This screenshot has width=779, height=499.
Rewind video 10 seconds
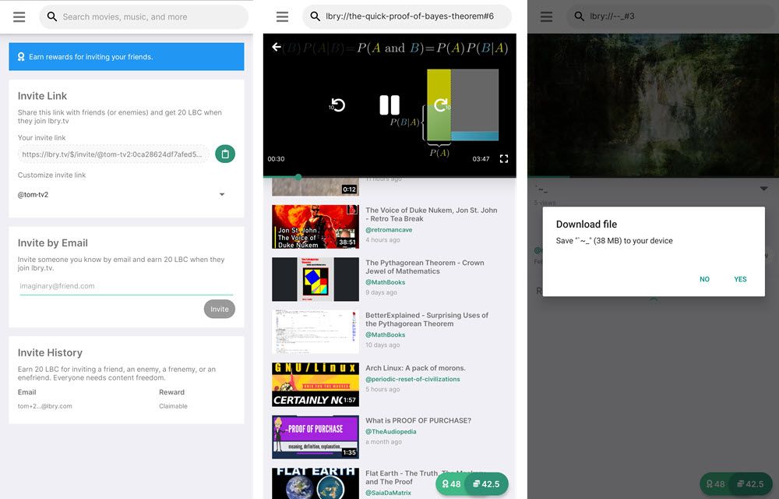pyautogui.click(x=337, y=105)
